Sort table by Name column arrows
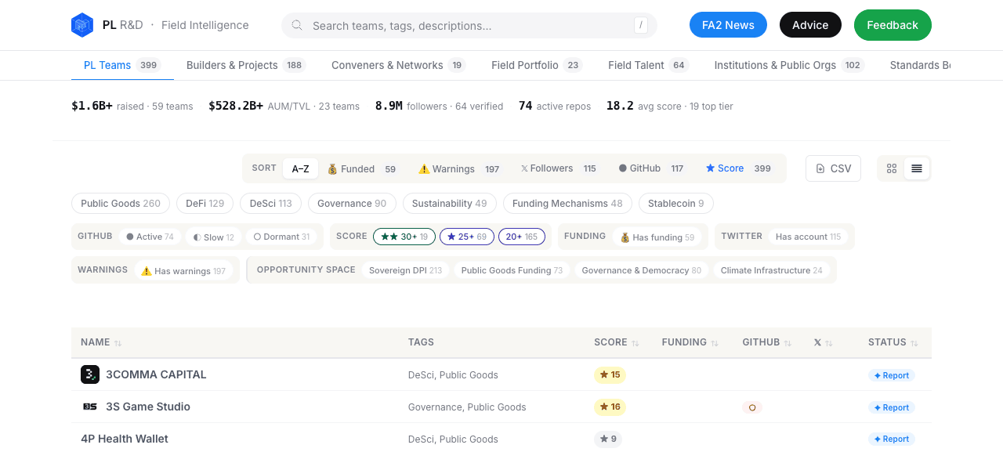Viewport: 1003px width, 452px height. [x=118, y=343]
